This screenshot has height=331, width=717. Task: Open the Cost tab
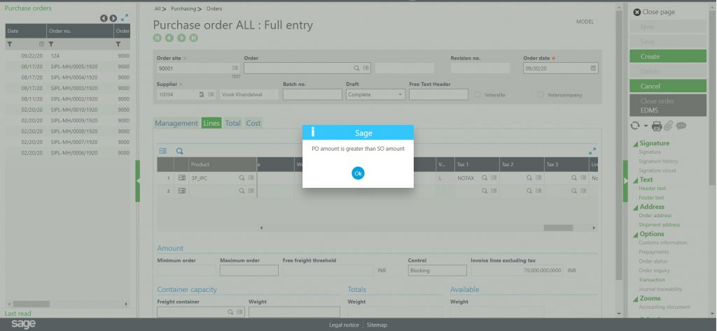(253, 123)
